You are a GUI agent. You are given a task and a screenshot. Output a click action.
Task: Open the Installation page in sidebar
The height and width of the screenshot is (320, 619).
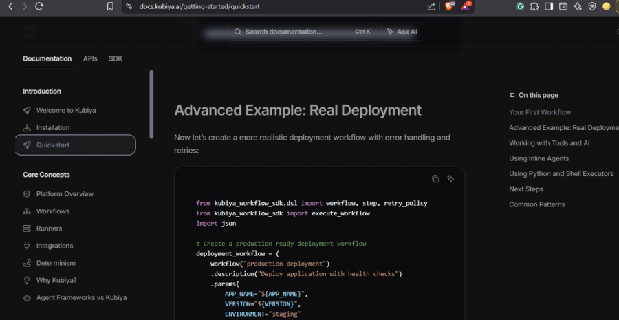tap(53, 127)
